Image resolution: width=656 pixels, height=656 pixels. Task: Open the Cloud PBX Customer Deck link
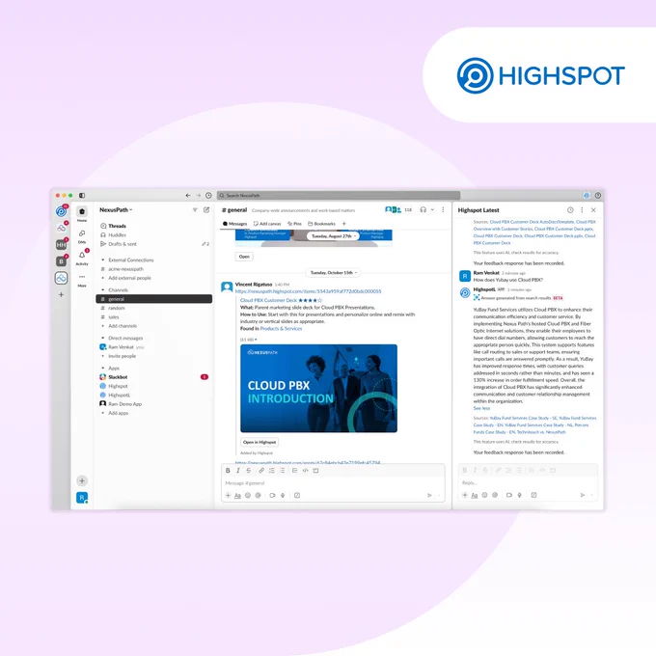coord(268,300)
